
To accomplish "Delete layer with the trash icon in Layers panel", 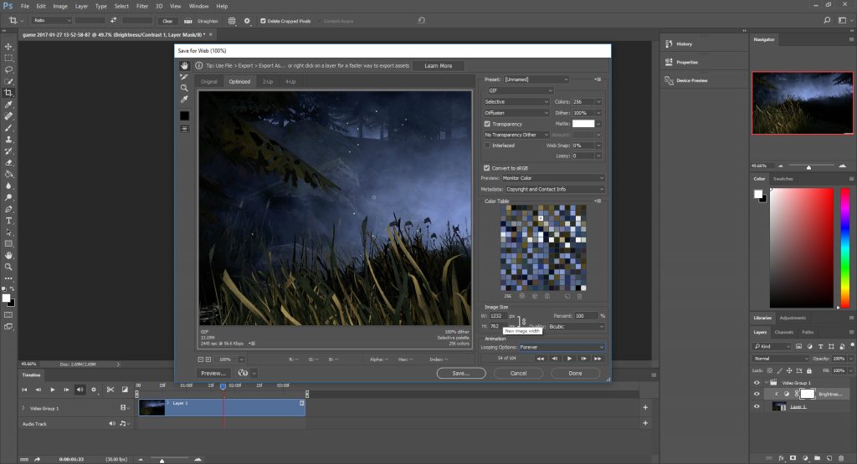I will (x=841, y=458).
